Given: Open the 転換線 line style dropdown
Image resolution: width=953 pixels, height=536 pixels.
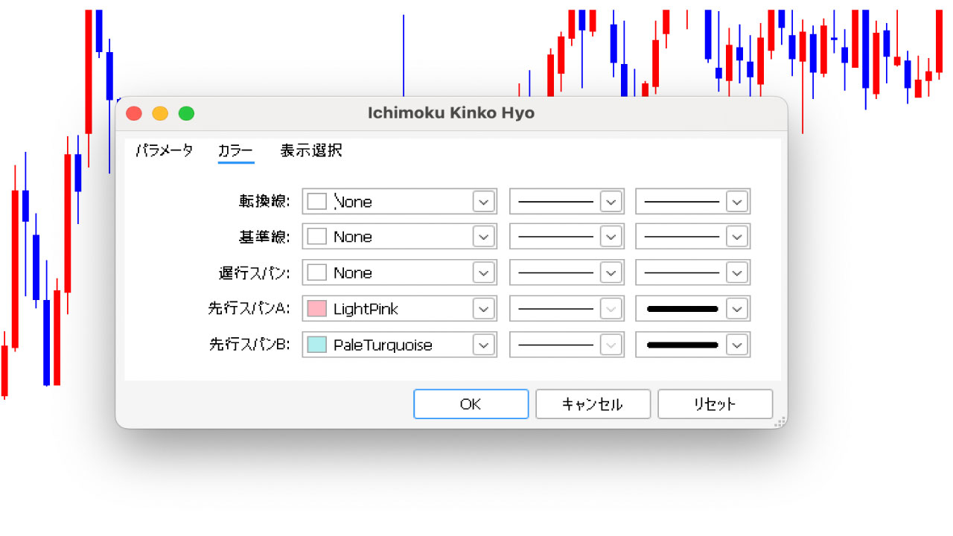Looking at the screenshot, I should pyautogui.click(x=611, y=201).
